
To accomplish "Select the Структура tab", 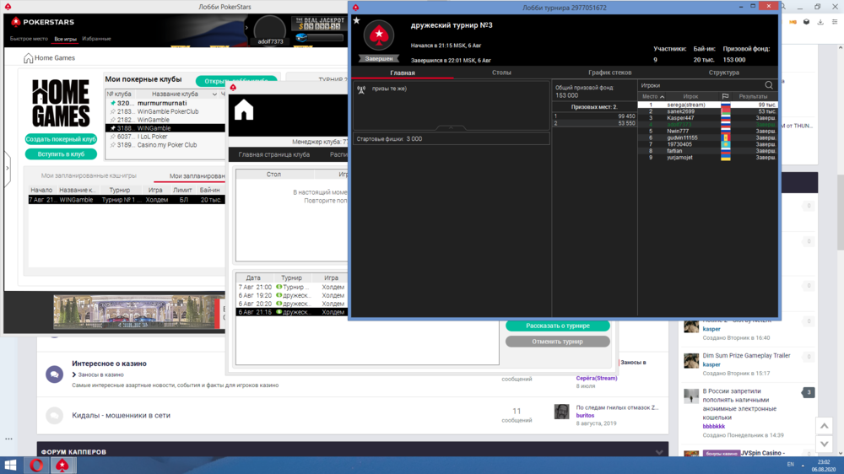I will coord(723,73).
